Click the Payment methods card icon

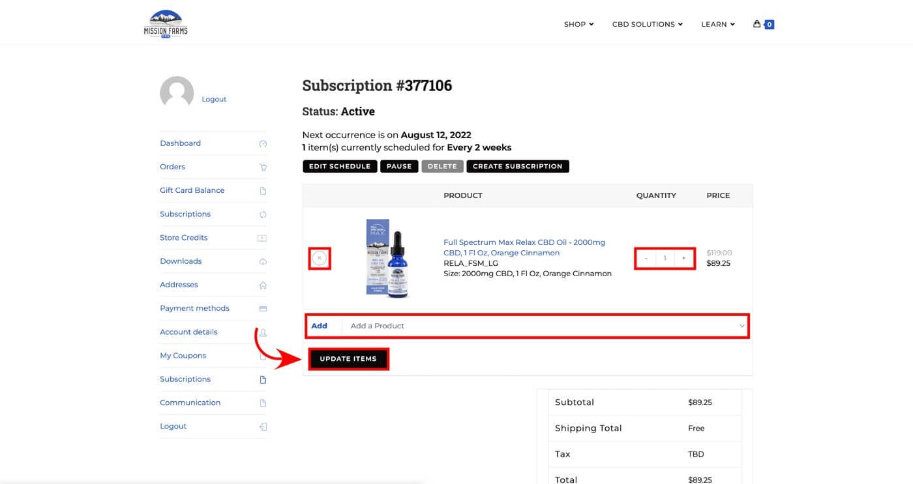pos(263,309)
